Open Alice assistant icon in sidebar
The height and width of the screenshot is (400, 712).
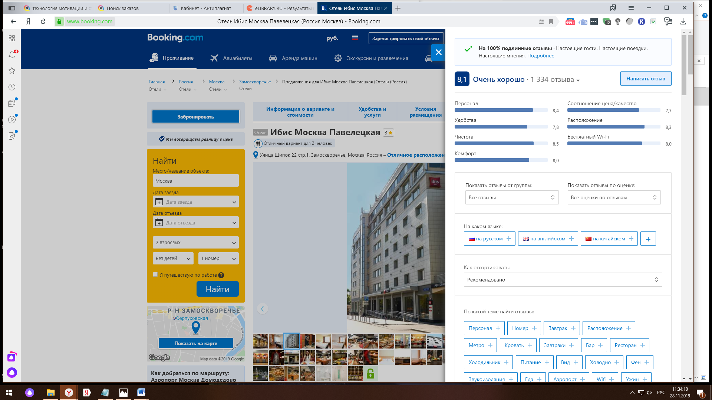(12, 373)
